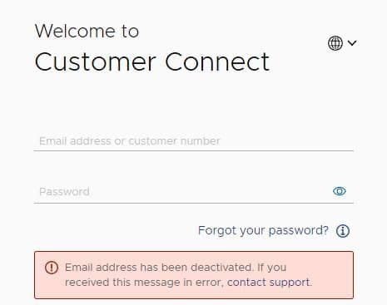Click the globe language icon

[335, 43]
